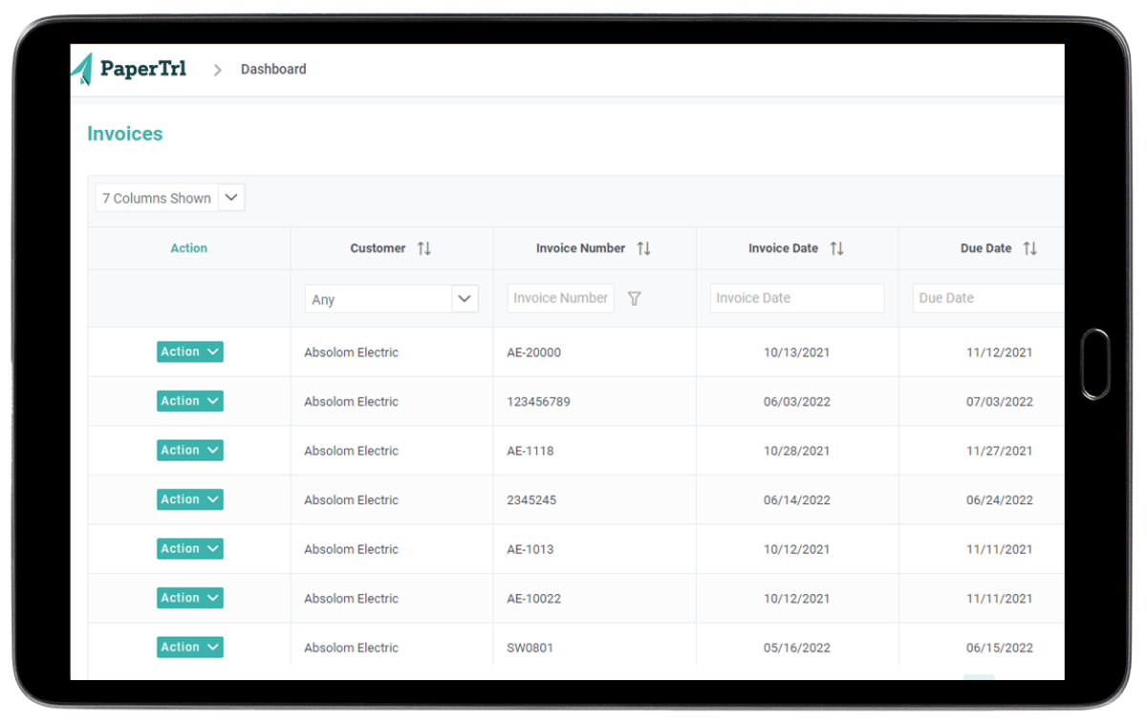Click the Action button for invoice 123456789

(x=189, y=400)
